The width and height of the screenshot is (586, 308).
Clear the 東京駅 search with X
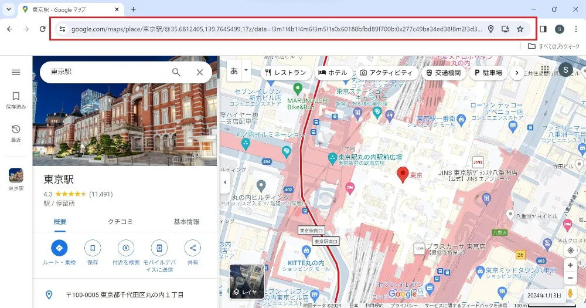pyautogui.click(x=200, y=72)
